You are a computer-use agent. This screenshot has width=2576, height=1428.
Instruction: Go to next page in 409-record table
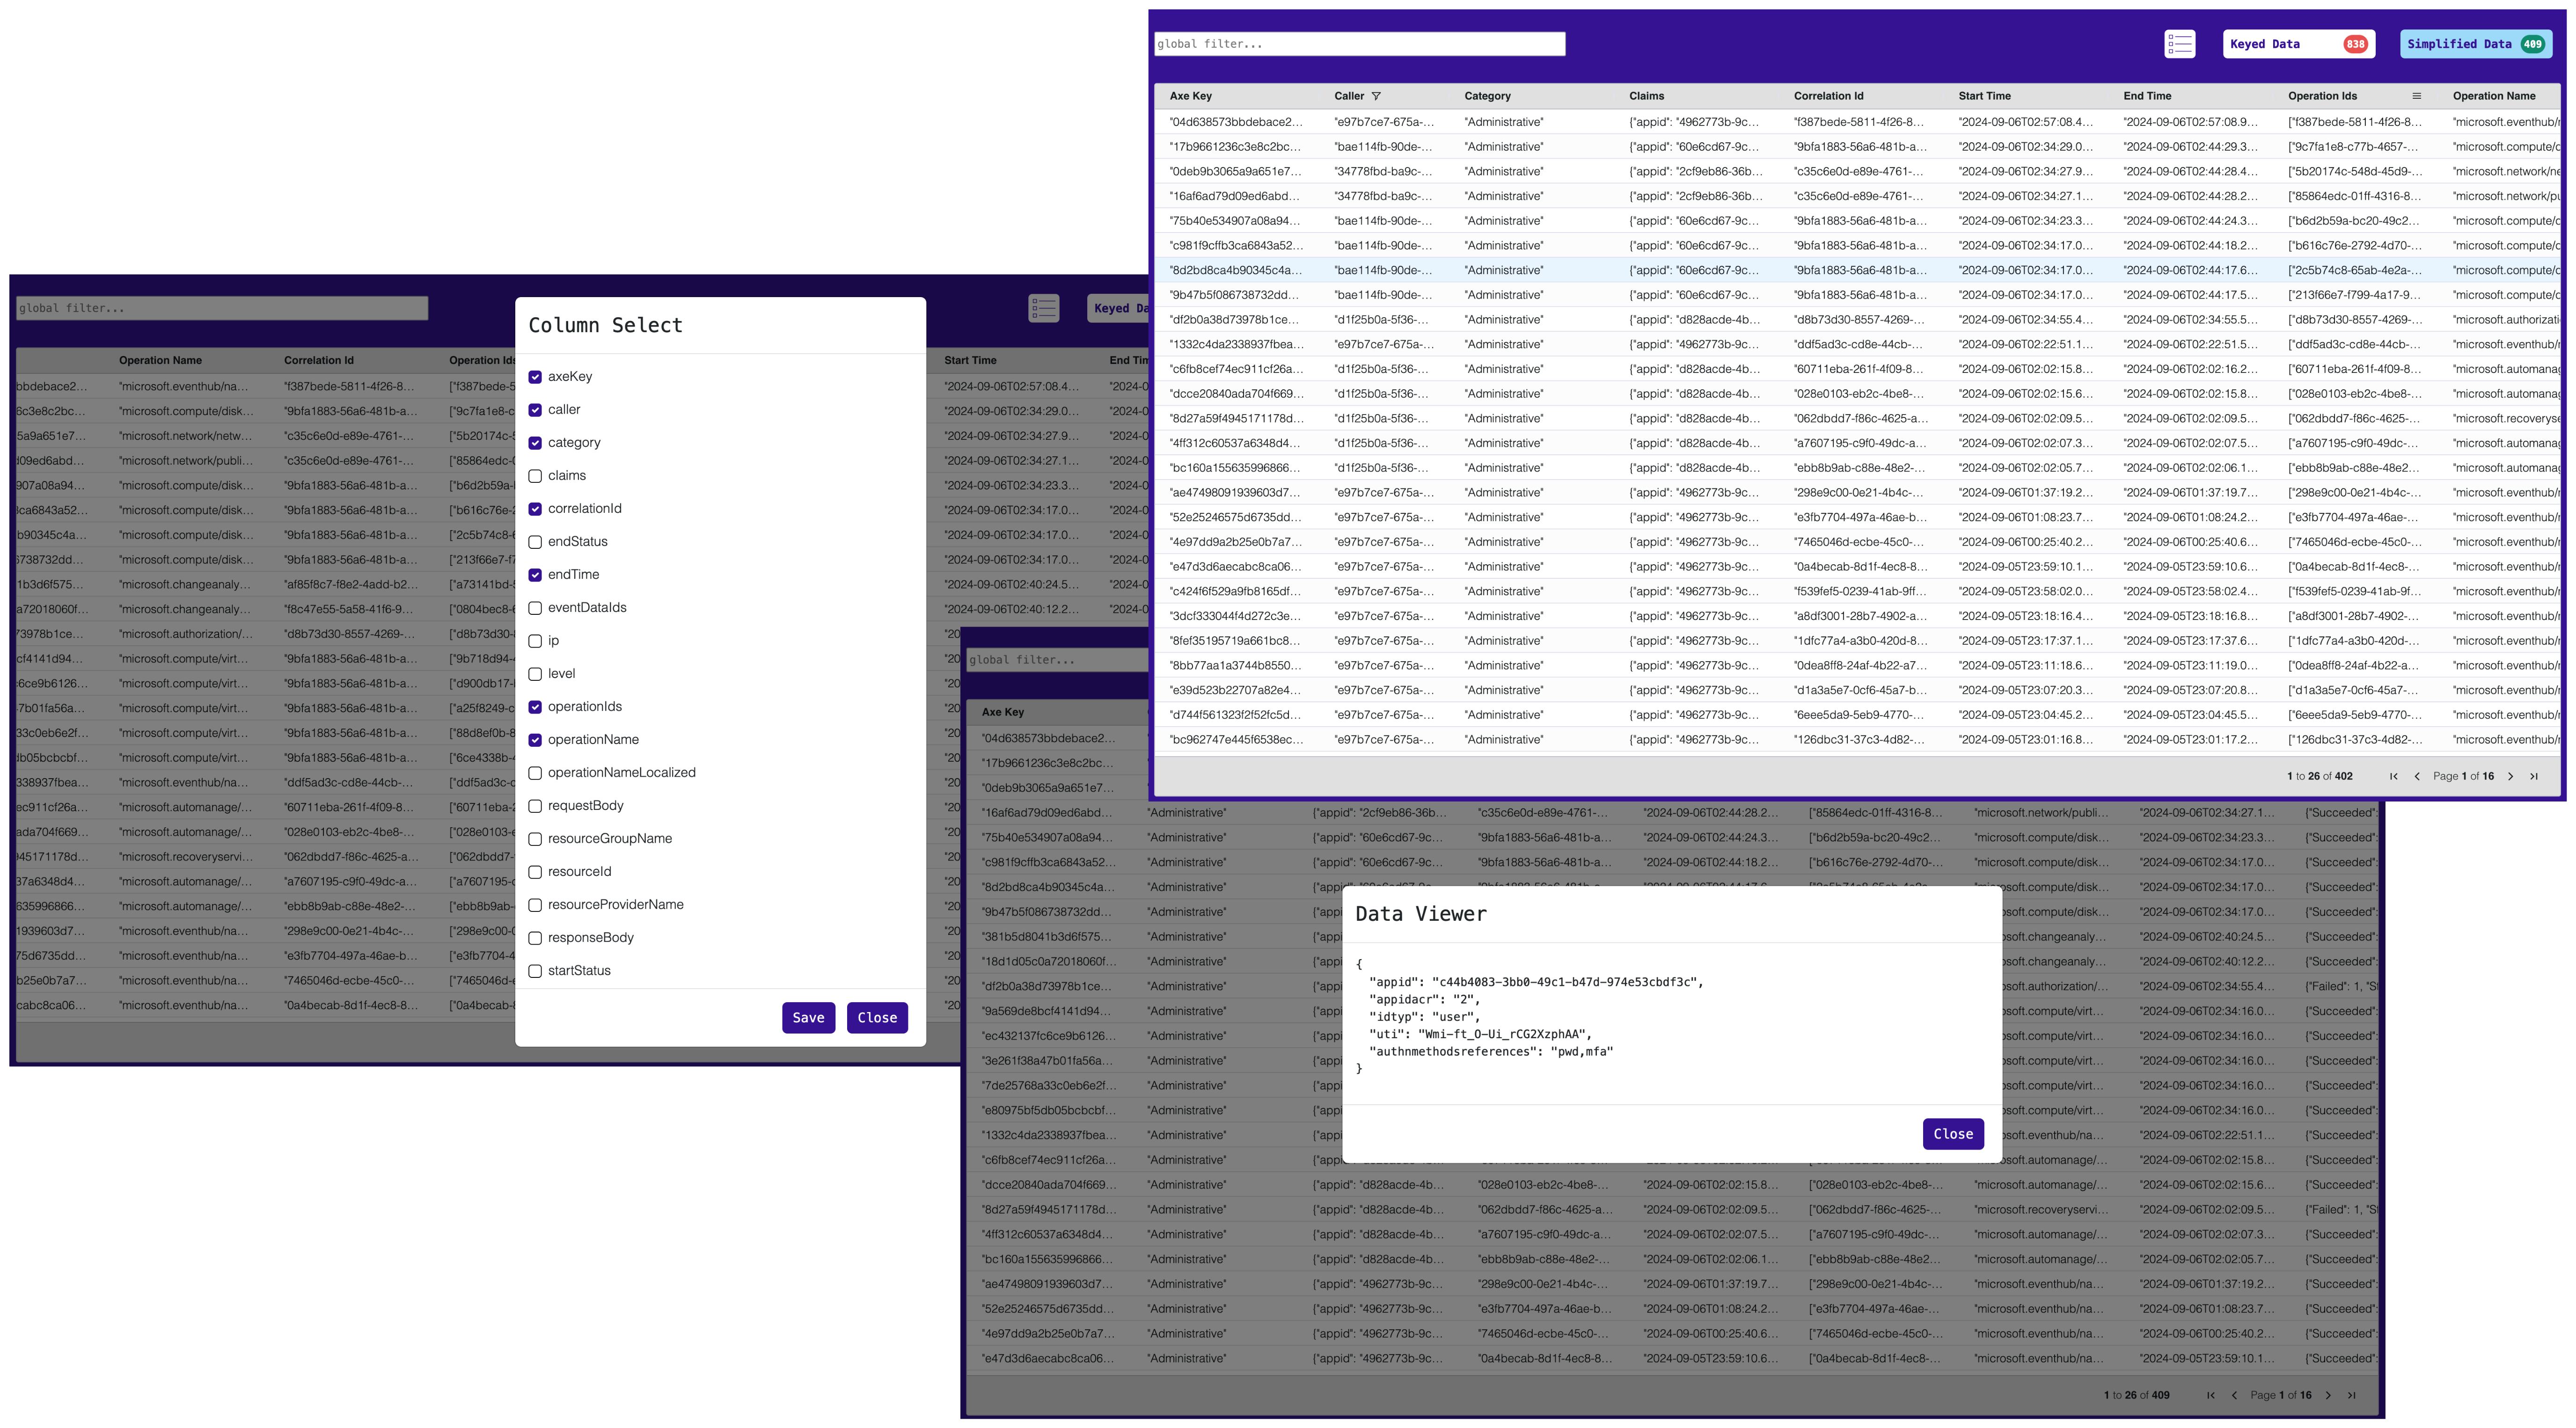pyautogui.click(x=2328, y=1395)
